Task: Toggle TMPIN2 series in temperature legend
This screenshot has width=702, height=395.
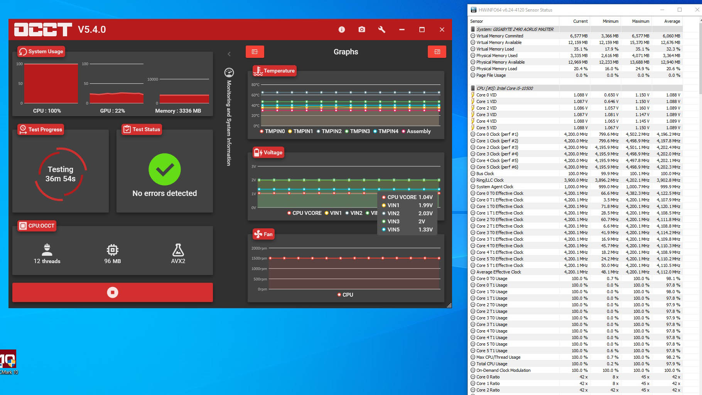Action: click(329, 131)
